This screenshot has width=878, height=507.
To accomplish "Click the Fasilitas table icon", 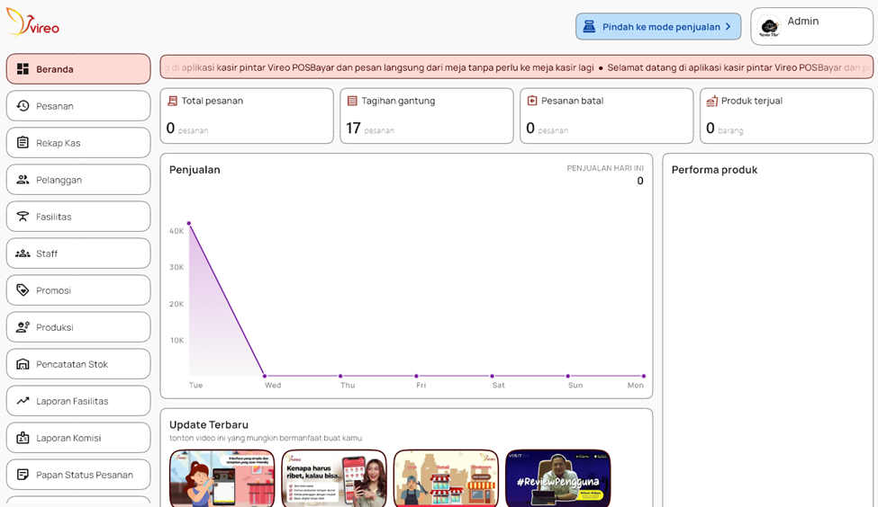I will click(x=23, y=217).
